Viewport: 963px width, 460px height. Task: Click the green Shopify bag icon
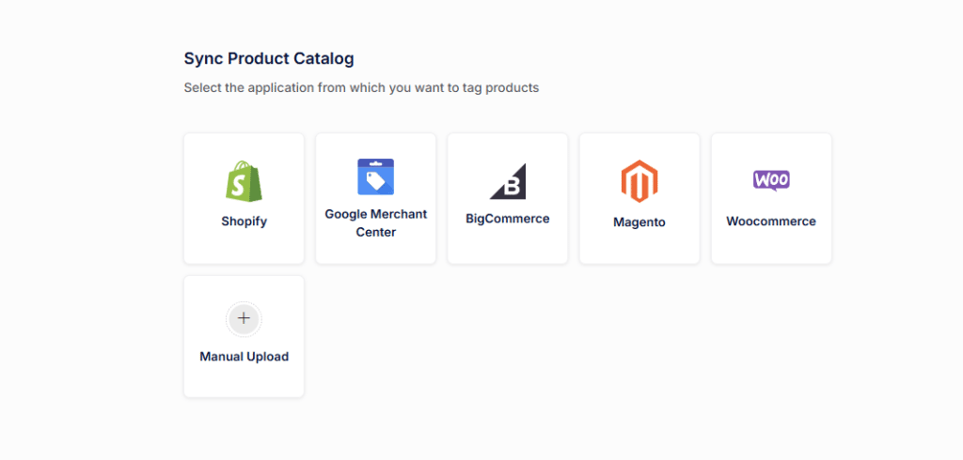click(244, 181)
